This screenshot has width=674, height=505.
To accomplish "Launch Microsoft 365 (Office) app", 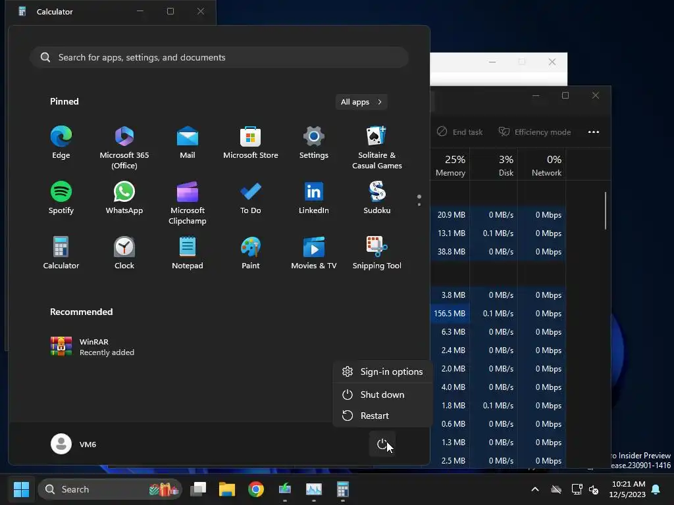I will 124,148.
